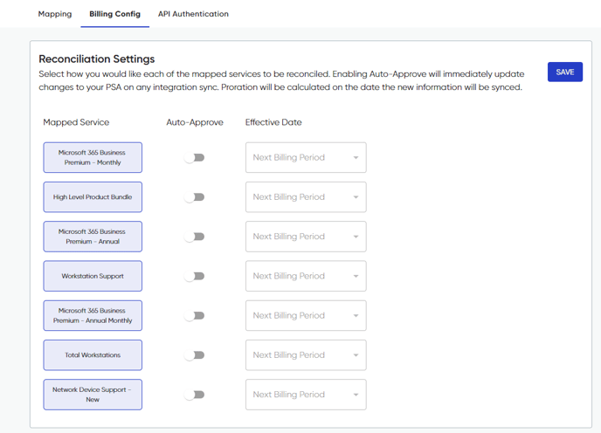601x433 pixels.
Task: Toggle Auto-Approve for Microsoft 365 Business Premium Monthly
Action: pyautogui.click(x=194, y=157)
